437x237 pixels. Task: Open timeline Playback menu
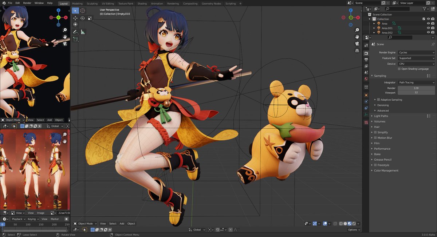pyautogui.click(x=18, y=219)
